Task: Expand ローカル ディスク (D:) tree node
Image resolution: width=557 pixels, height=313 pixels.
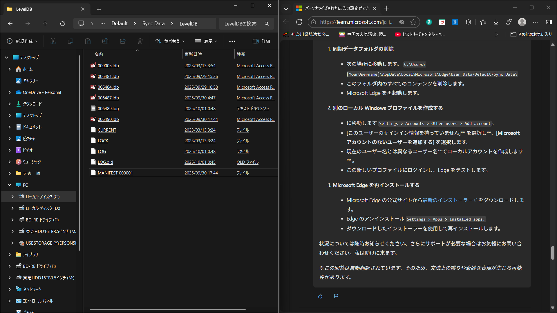Action: [12, 208]
